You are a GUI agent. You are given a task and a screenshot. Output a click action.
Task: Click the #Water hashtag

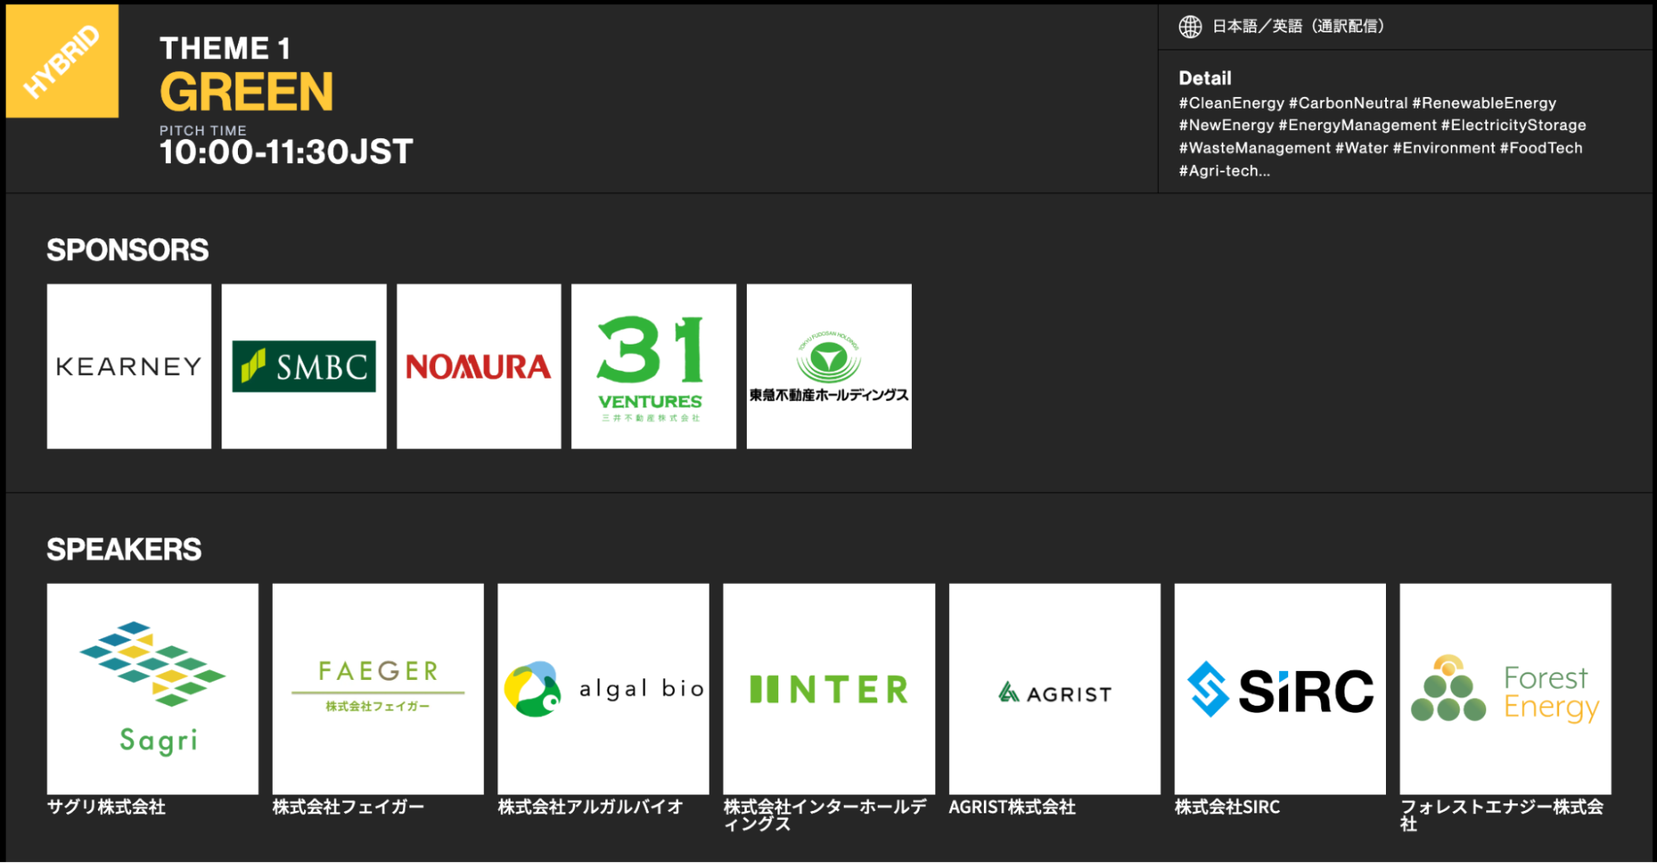[x=1362, y=147]
